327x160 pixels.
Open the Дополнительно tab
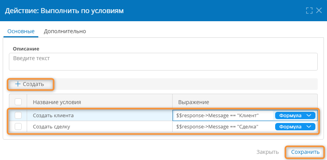65,31
